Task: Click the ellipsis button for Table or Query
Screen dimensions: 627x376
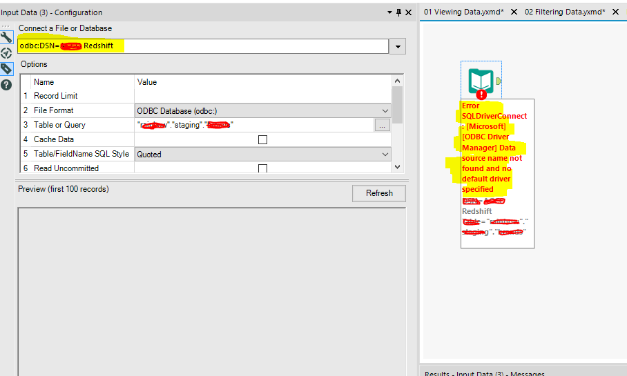Action: click(383, 125)
